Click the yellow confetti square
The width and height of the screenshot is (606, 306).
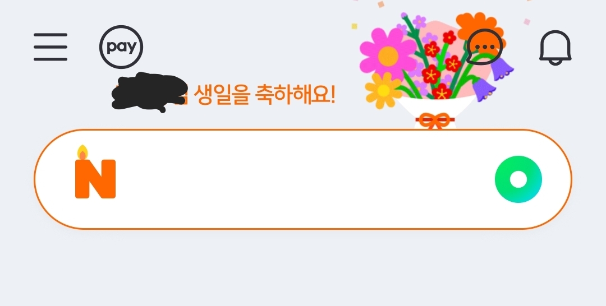click(354, 26)
